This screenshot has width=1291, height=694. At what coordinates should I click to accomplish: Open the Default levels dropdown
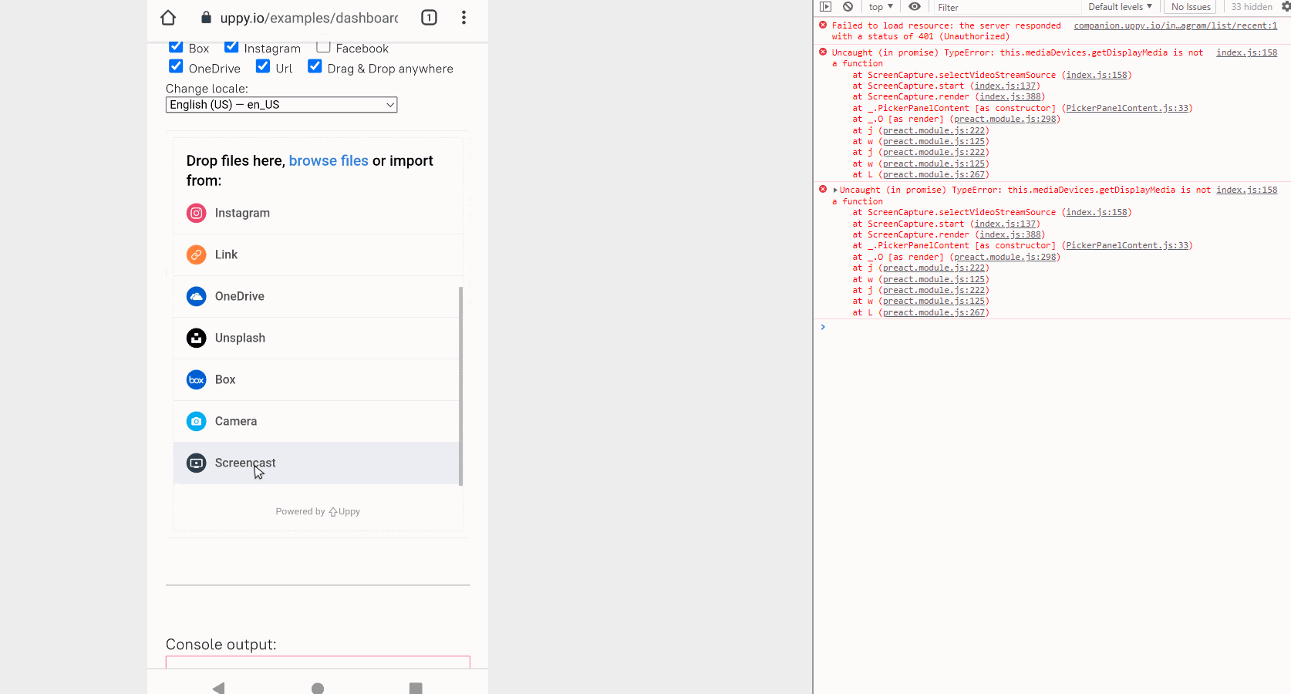point(1120,7)
